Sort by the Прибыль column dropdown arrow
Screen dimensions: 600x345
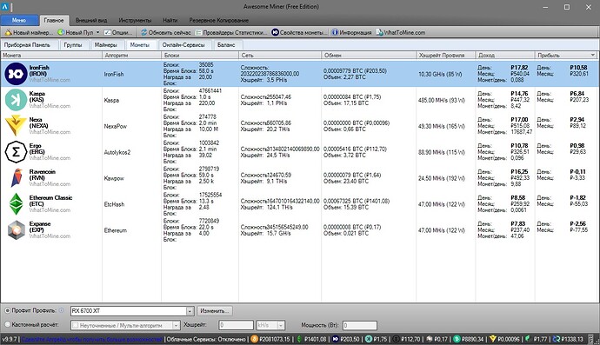(593, 55)
